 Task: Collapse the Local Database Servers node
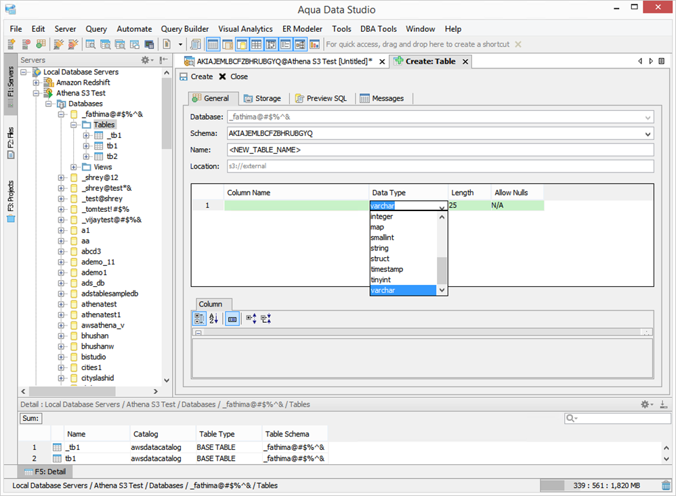(24, 72)
